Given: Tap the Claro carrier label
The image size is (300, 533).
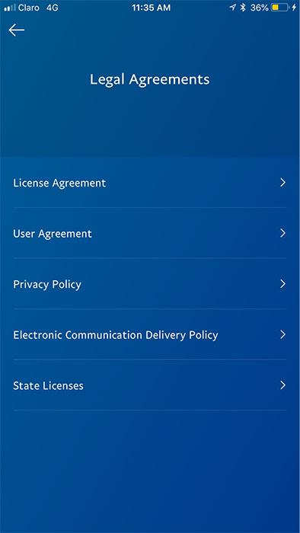Looking at the screenshot, I should pyautogui.click(x=29, y=8).
